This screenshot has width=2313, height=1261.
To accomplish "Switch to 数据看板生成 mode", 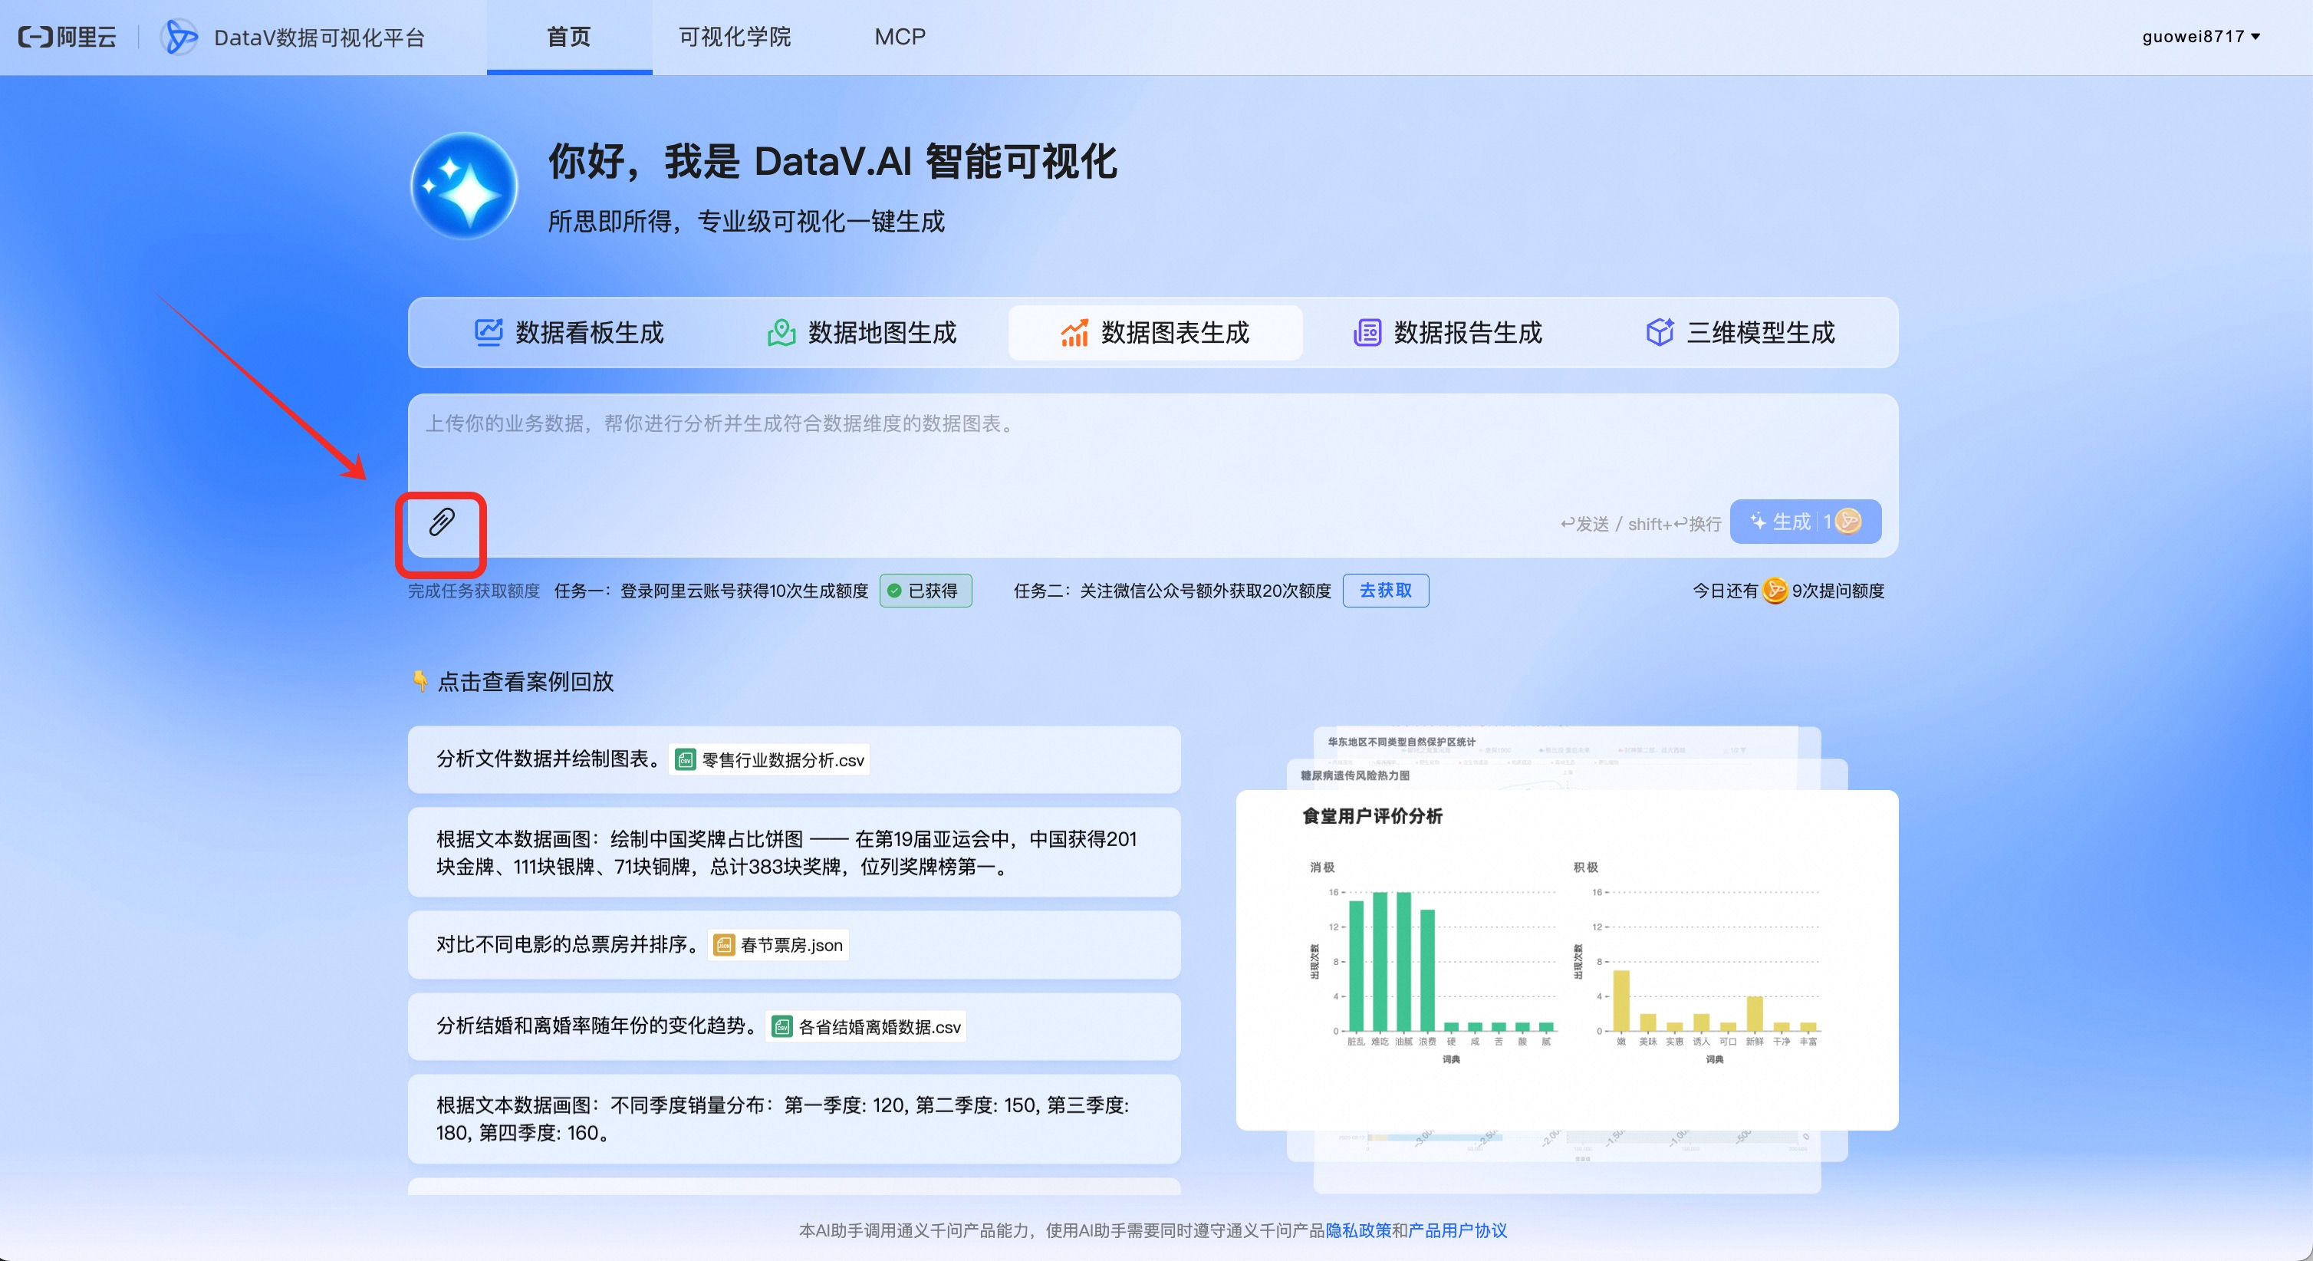I will [569, 332].
